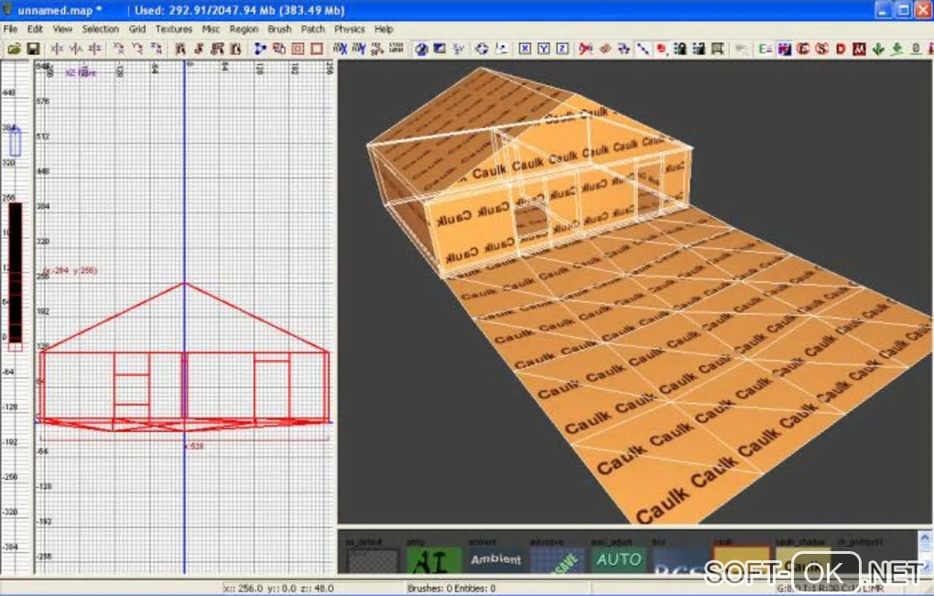Flip the selection along the X axis

coord(57,49)
